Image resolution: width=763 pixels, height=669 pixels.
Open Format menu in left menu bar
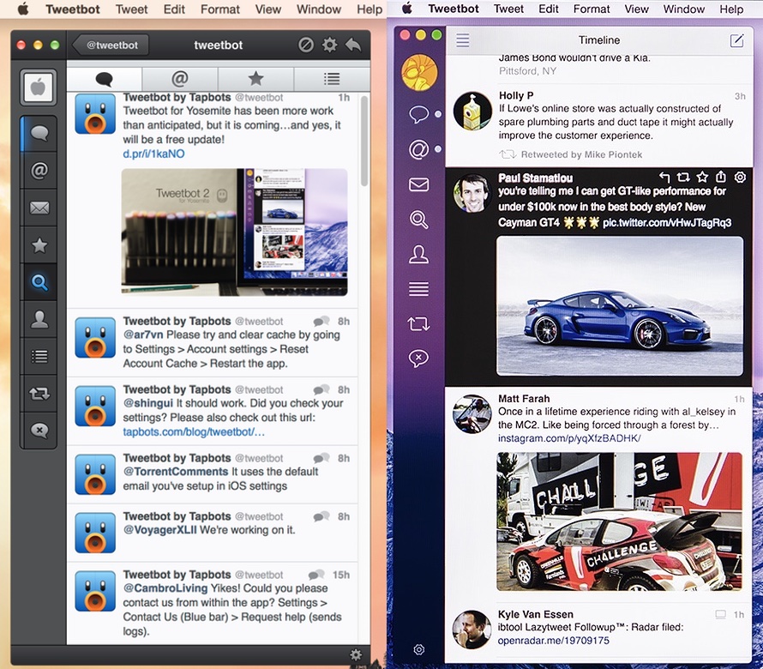click(220, 9)
